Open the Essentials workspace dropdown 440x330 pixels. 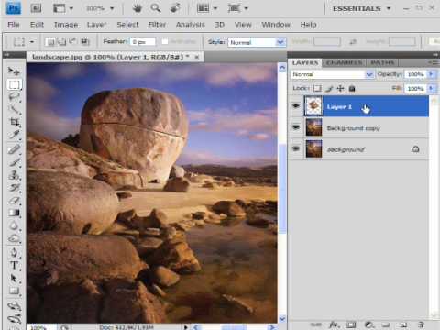coord(362,8)
